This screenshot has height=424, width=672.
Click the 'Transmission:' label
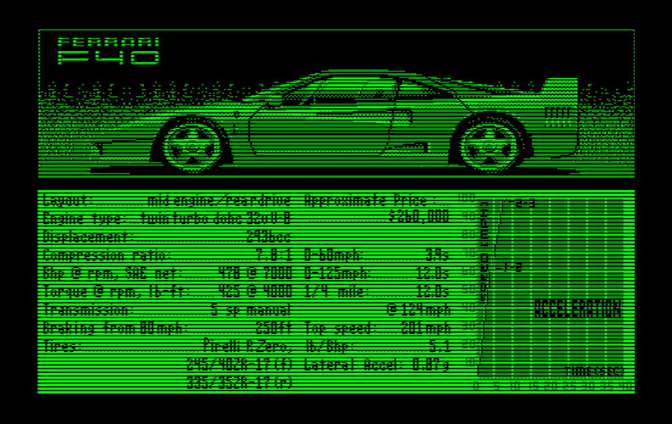(x=89, y=310)
